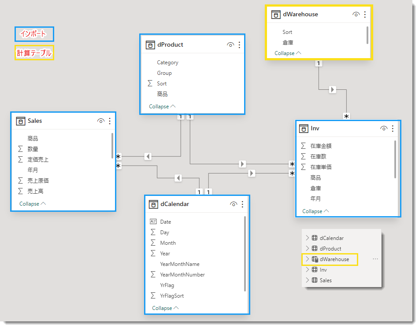Collapse the dProduct table card

point(162,106)
